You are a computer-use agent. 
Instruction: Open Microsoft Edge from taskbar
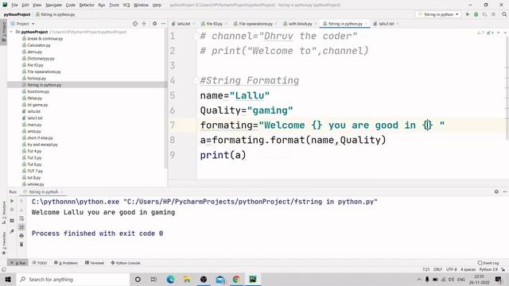[x=170, y=279]
